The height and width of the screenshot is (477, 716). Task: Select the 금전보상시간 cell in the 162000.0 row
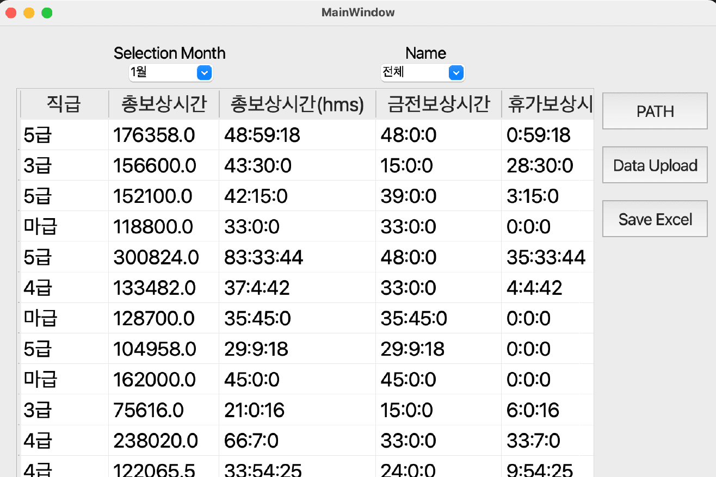point(439,379)
